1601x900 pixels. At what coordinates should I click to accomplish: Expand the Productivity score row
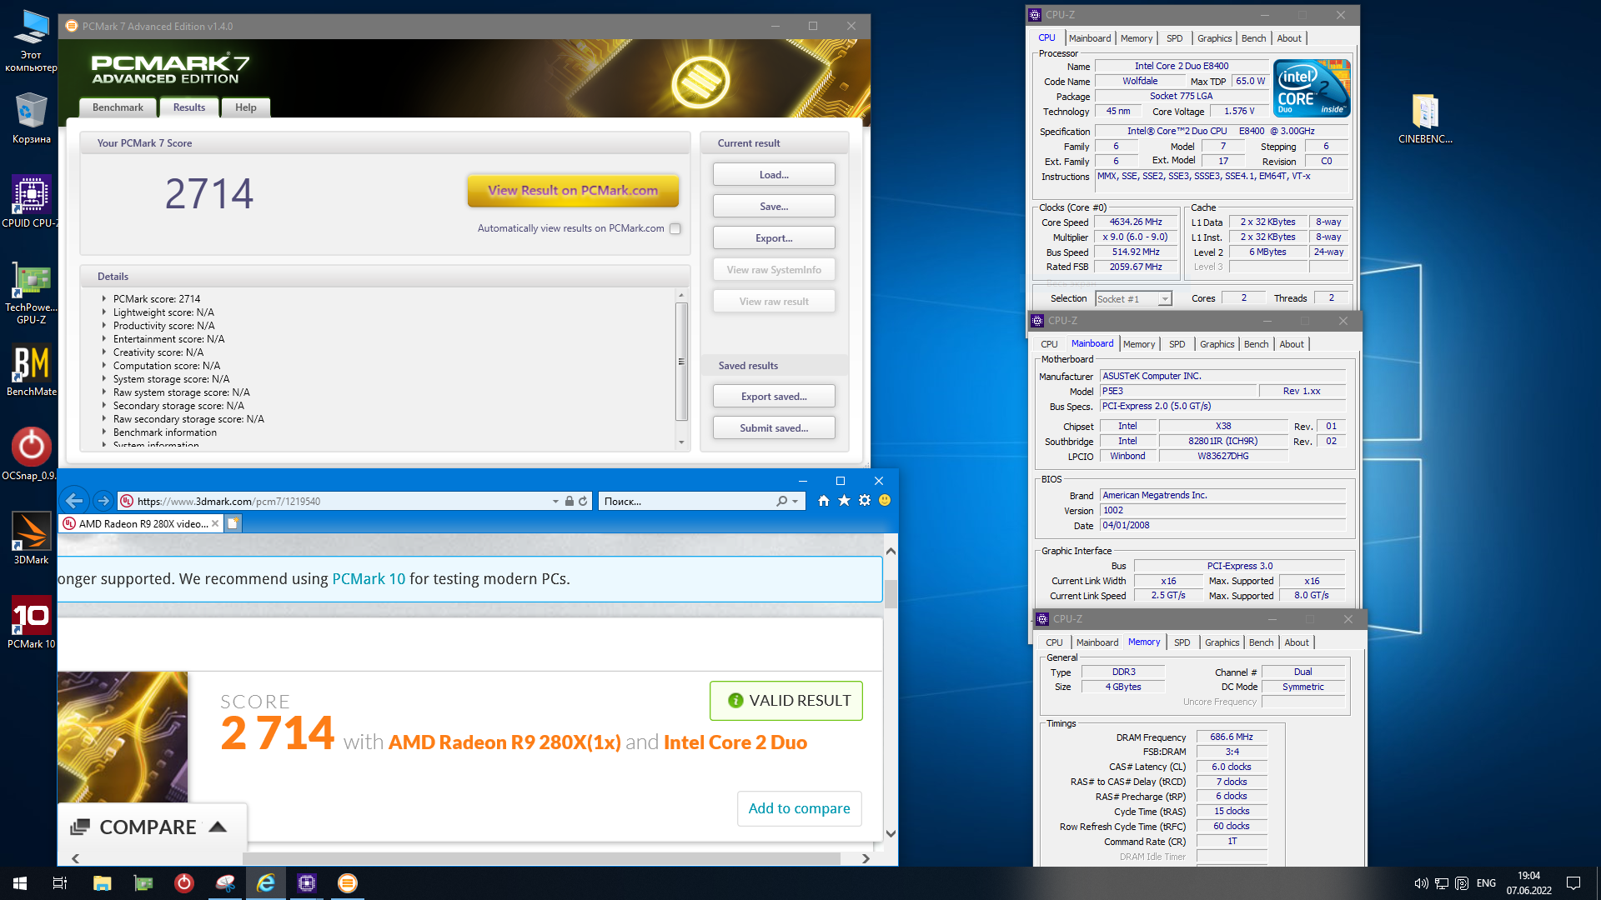click(104, 325)
